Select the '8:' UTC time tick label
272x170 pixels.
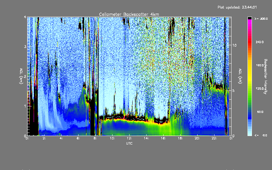[95, 138]
